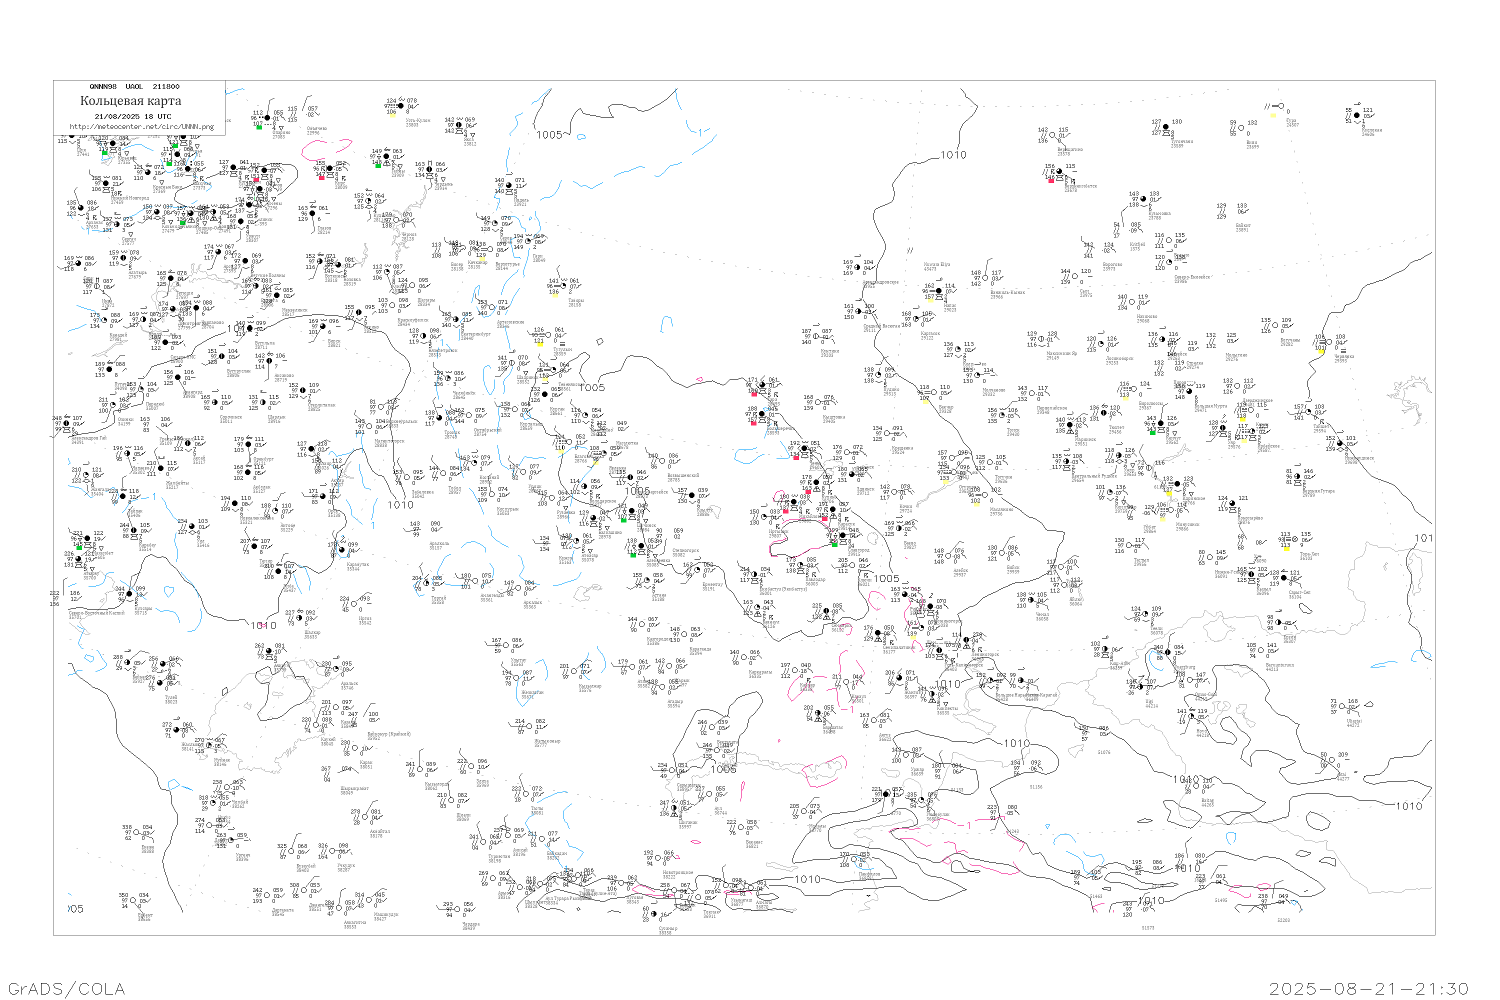Click the open station circle at Кыштовка
The height and width of the screenshot is (1000, 1500).
click(818, 402)
